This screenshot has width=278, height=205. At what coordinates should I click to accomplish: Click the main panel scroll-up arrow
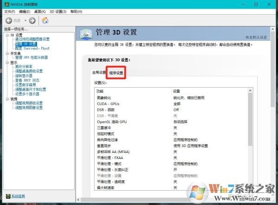[x=273, y=29]
